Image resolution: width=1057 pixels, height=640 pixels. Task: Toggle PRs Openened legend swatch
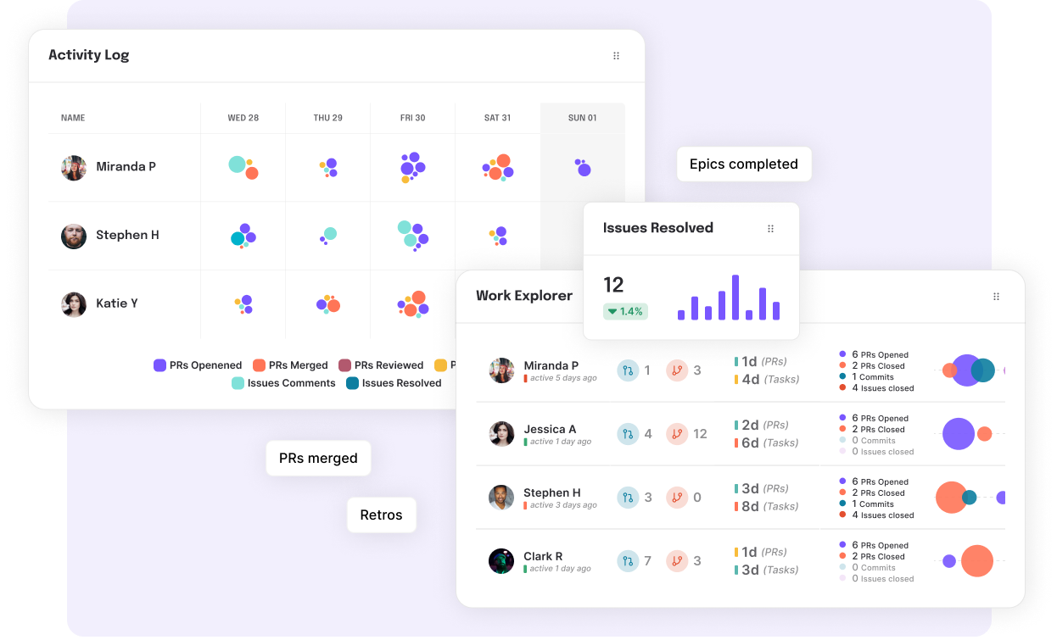pos(159,365)
